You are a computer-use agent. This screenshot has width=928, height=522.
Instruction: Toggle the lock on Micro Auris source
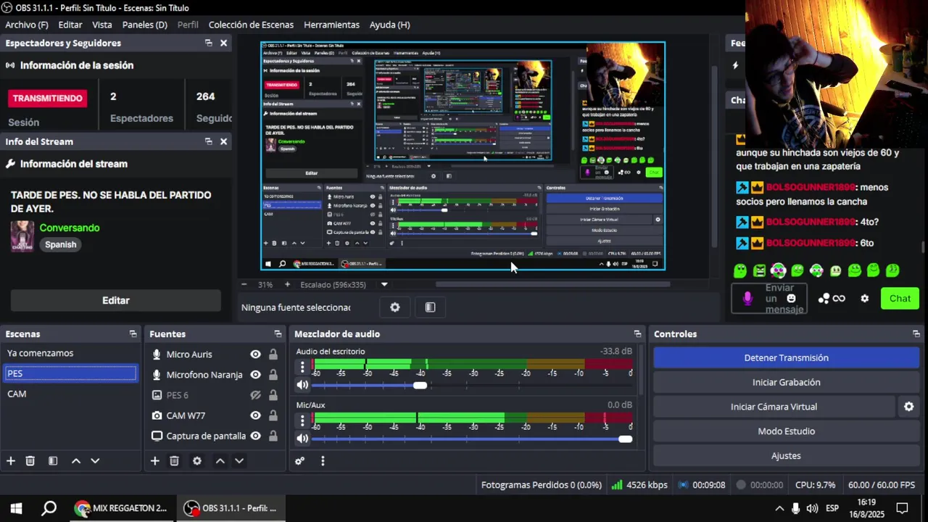point(273,355)
